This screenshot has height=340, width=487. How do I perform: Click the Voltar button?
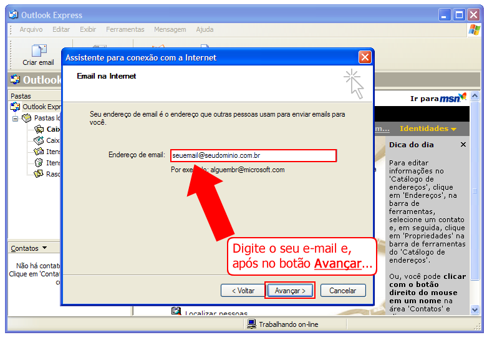[x=243, y=291]
